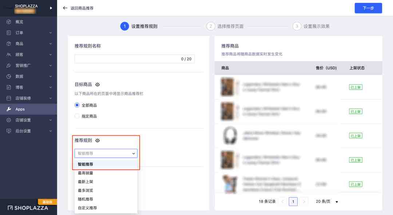The height and width of the screenshot is (215, 393).
Task: Choose 最多浏览 from dropdown list
Action: pos(106,190)
